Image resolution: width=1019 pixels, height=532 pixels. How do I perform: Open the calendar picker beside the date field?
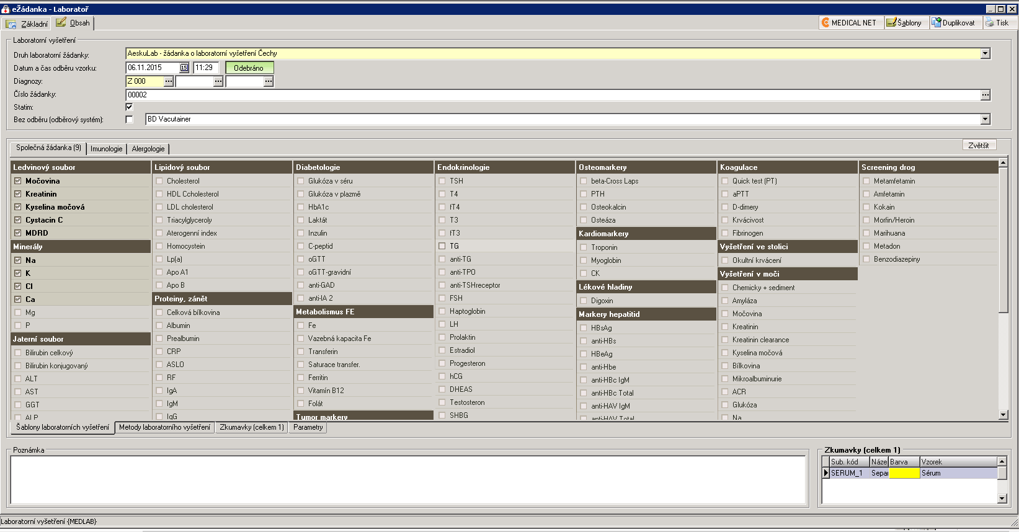point(184,68)
